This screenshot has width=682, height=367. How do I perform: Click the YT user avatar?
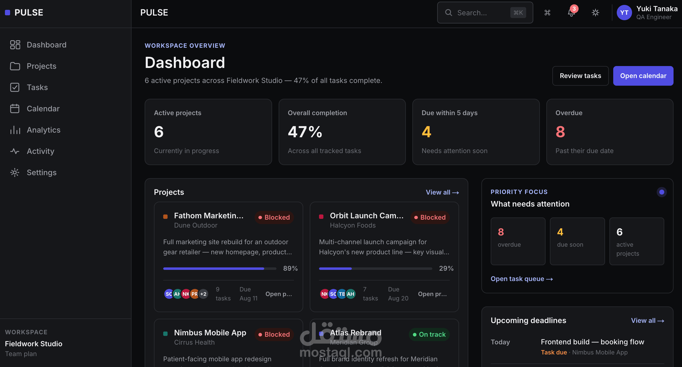point(624,13)
